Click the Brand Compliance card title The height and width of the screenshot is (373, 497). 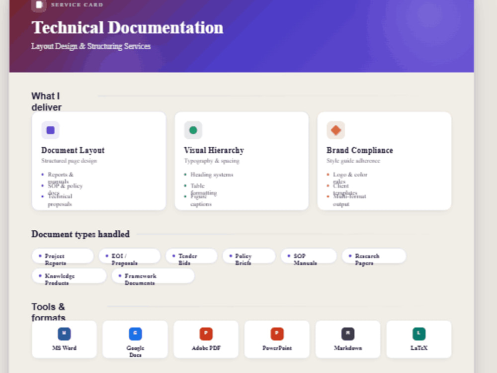click(360, 150)
